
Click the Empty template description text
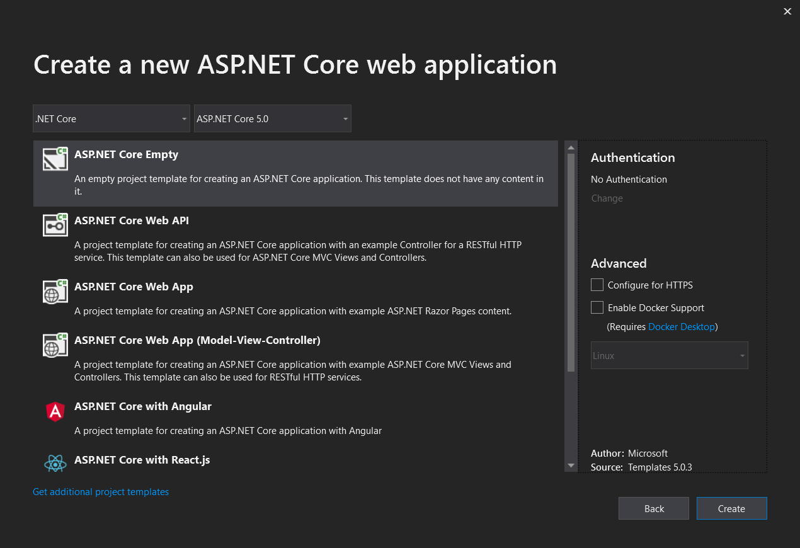click(309, 185)
